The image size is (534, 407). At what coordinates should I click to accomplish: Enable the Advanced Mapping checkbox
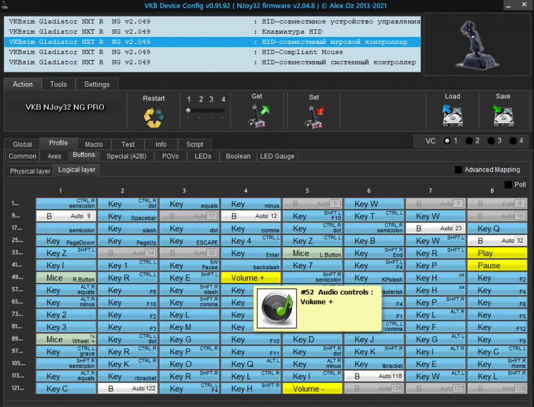(459, 170)
